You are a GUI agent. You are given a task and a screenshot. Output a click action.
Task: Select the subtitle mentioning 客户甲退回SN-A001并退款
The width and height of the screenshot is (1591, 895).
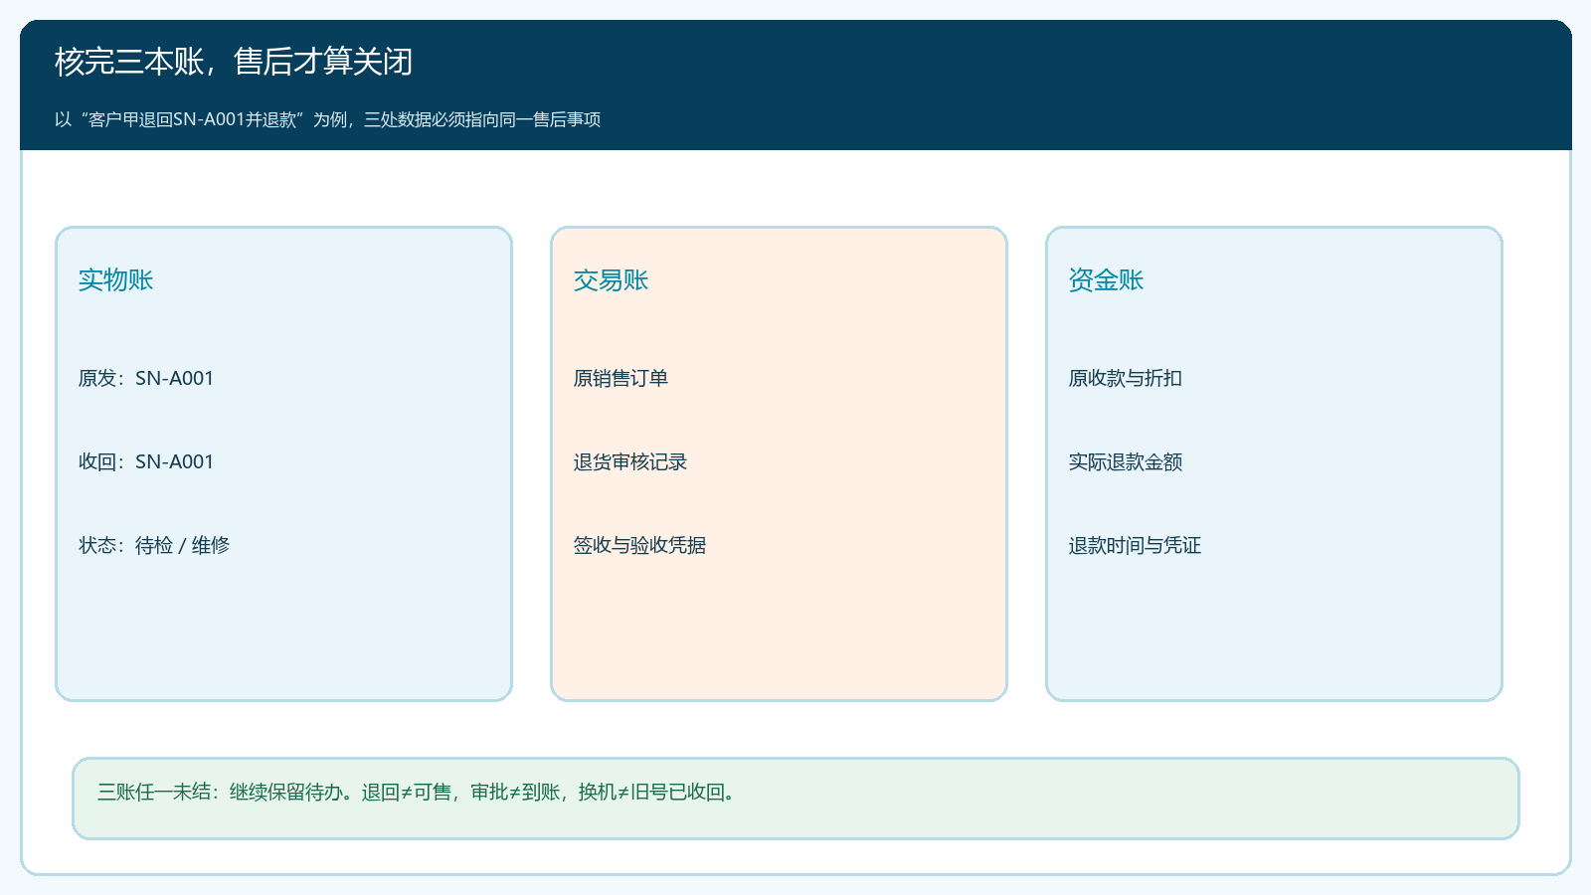tap(328, 119)
